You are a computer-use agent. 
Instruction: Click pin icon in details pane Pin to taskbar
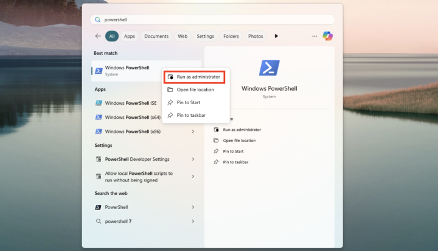coord(216,162)
